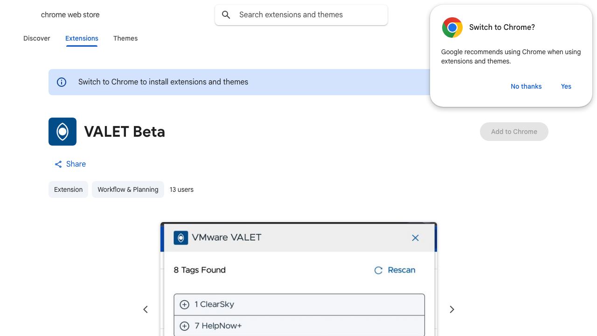Image resolution: width=597 pixels, height=336 pixels.
Task: Expand the 1 ClearSky row
Action: coord(299,304)
